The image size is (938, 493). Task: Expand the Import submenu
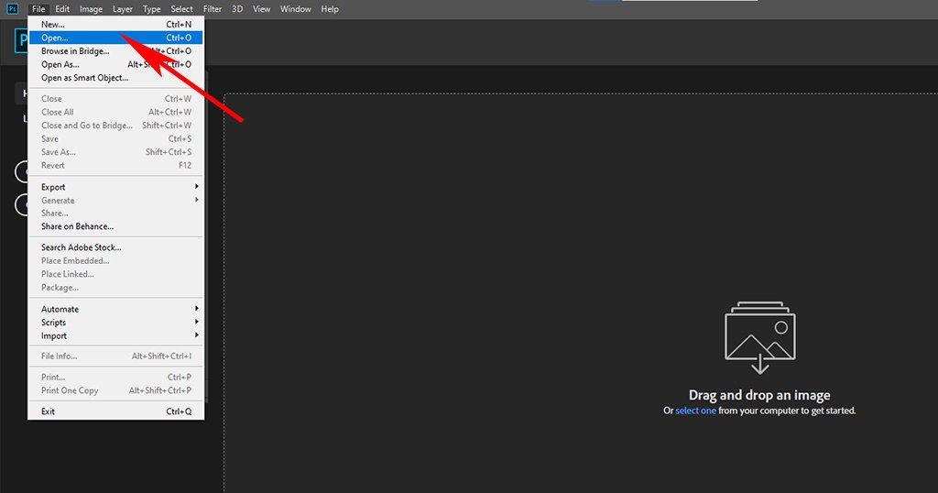tap(116, 335)
